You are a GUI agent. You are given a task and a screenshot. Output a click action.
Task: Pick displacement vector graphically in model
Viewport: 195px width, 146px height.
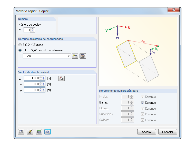61,78
